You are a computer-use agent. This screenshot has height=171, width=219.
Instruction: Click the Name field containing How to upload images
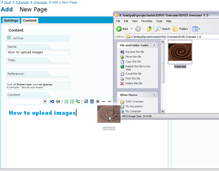point(38,52)
